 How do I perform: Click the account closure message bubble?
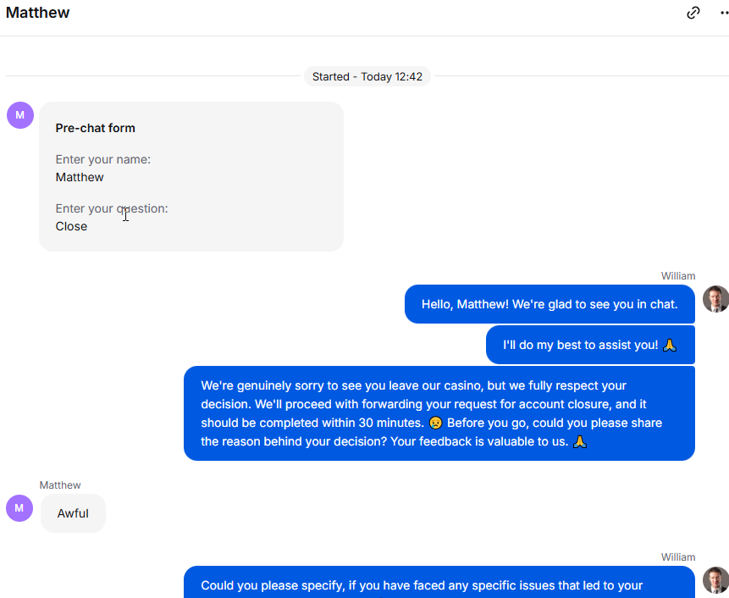[439, 413]
